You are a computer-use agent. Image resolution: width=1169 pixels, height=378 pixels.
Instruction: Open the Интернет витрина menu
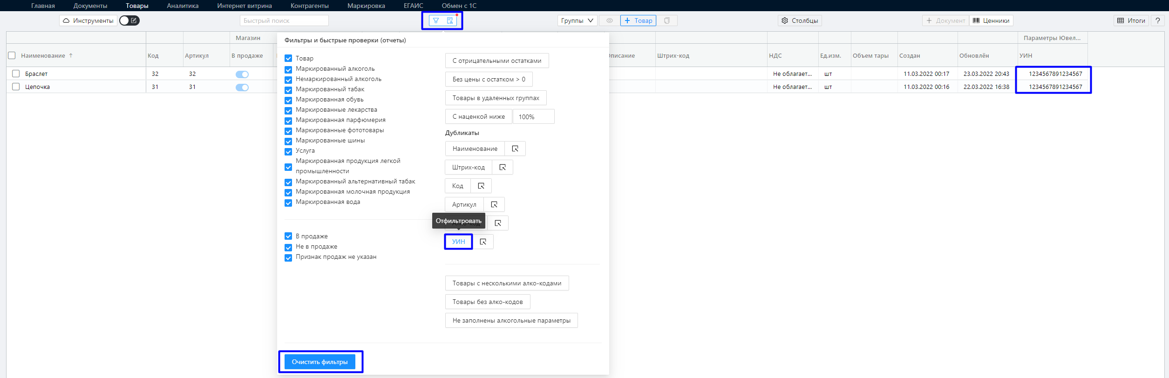tap(245, 6)
